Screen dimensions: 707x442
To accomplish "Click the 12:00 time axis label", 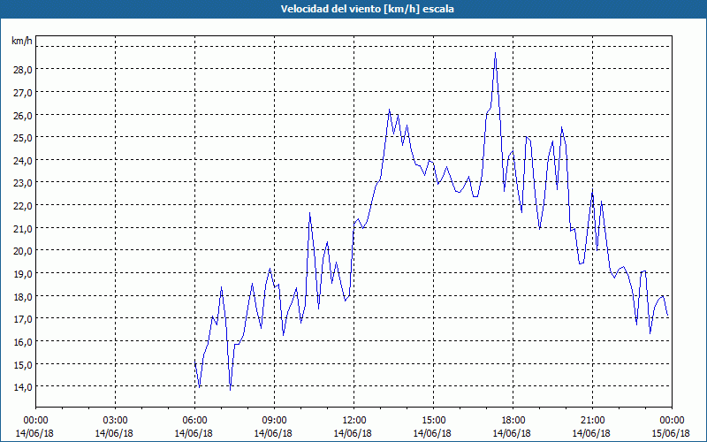I will (354, 421).
